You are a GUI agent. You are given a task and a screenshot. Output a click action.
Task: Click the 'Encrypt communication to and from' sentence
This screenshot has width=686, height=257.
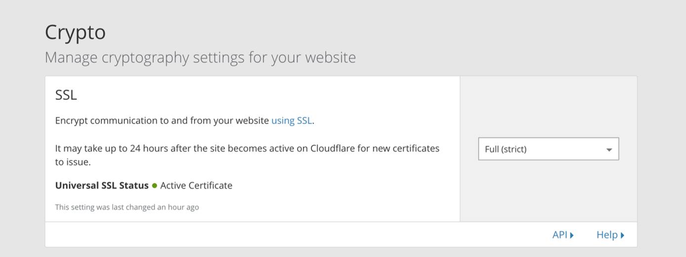click(x=162, y=121)
